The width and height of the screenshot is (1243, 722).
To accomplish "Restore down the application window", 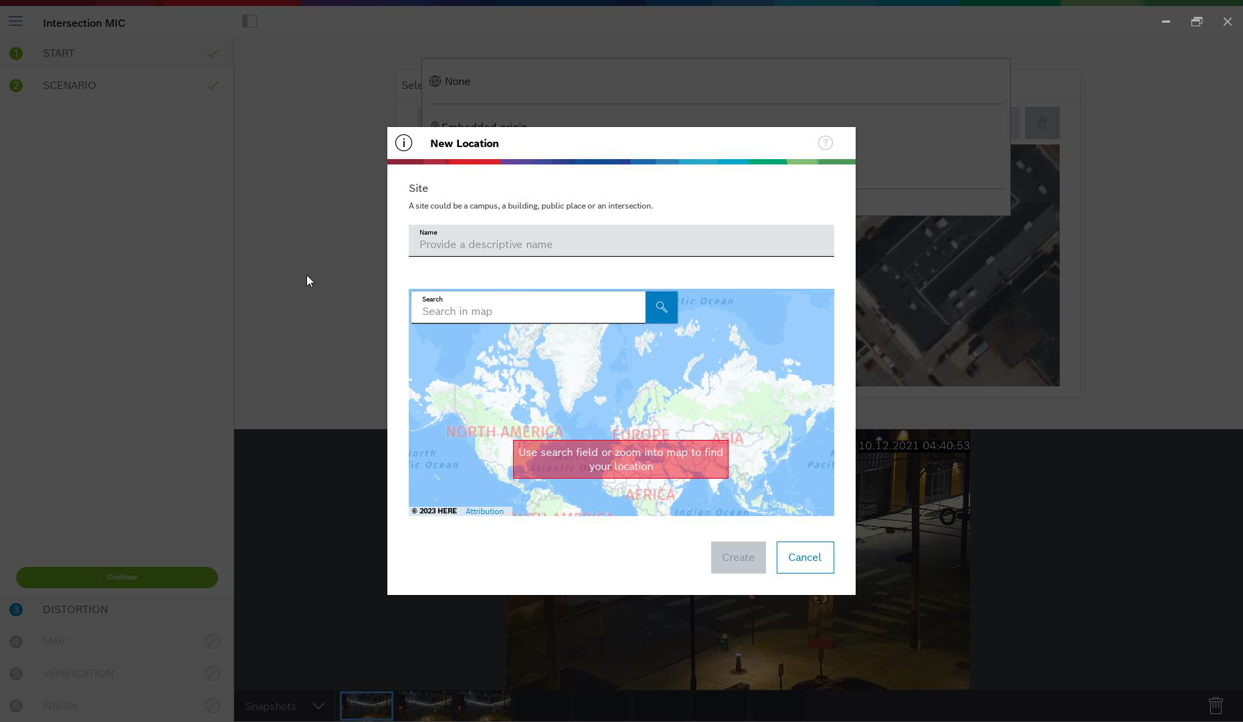I will pyautogui.click(x=1196, y=22).
